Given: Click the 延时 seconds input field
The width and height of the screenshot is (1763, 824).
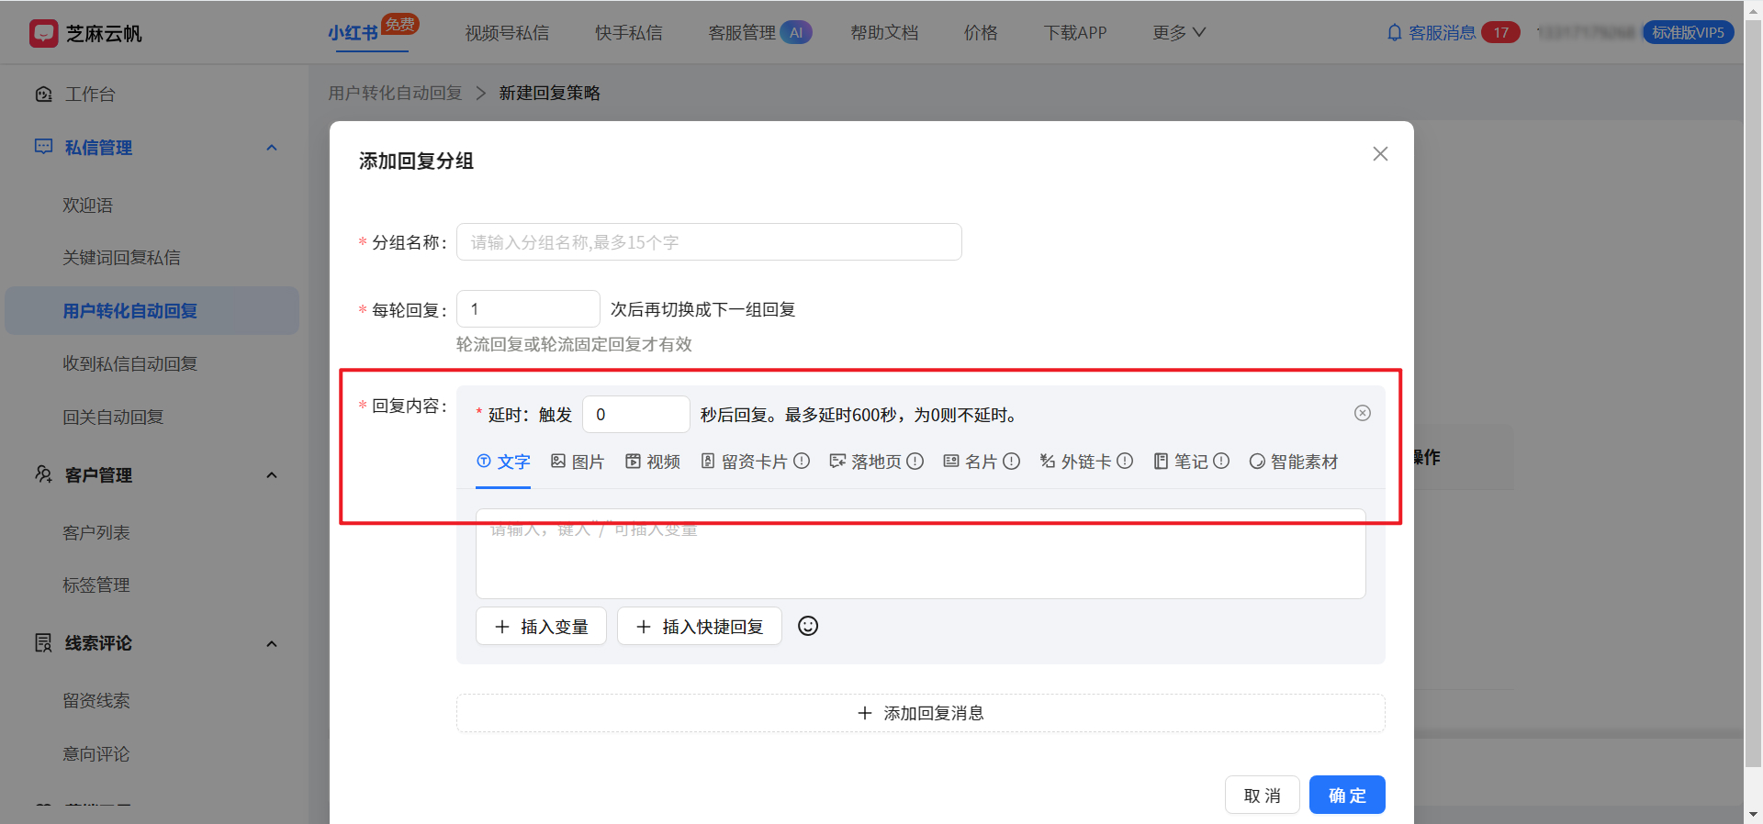Looking at the screenshot, I should pyautogui.click(x=636, y=414).
